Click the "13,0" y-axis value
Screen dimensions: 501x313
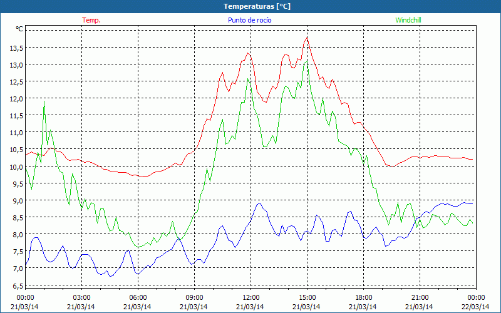16,65
